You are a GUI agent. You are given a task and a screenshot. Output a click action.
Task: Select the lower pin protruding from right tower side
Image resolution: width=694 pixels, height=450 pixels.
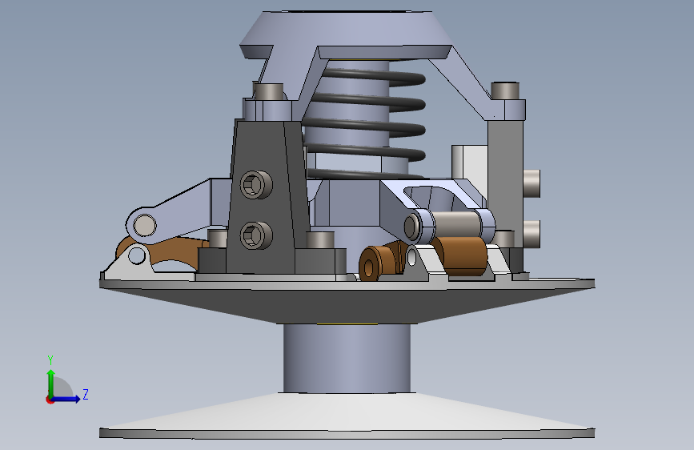[532, 234]
